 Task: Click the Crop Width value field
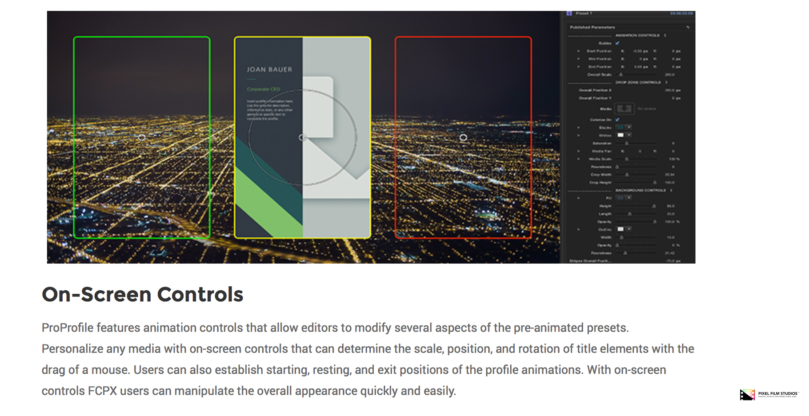[x=670, y=175]
